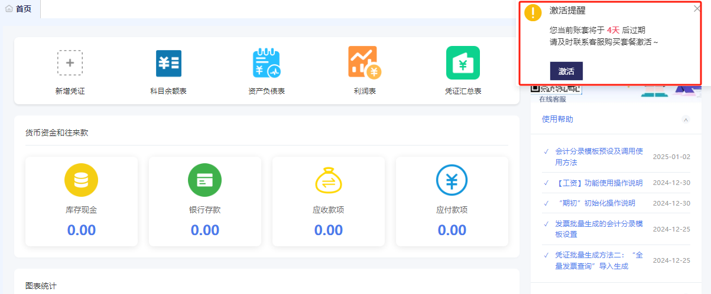Click the 在线客服 label
Screen dimensions: 711x294
coord(552,99)
